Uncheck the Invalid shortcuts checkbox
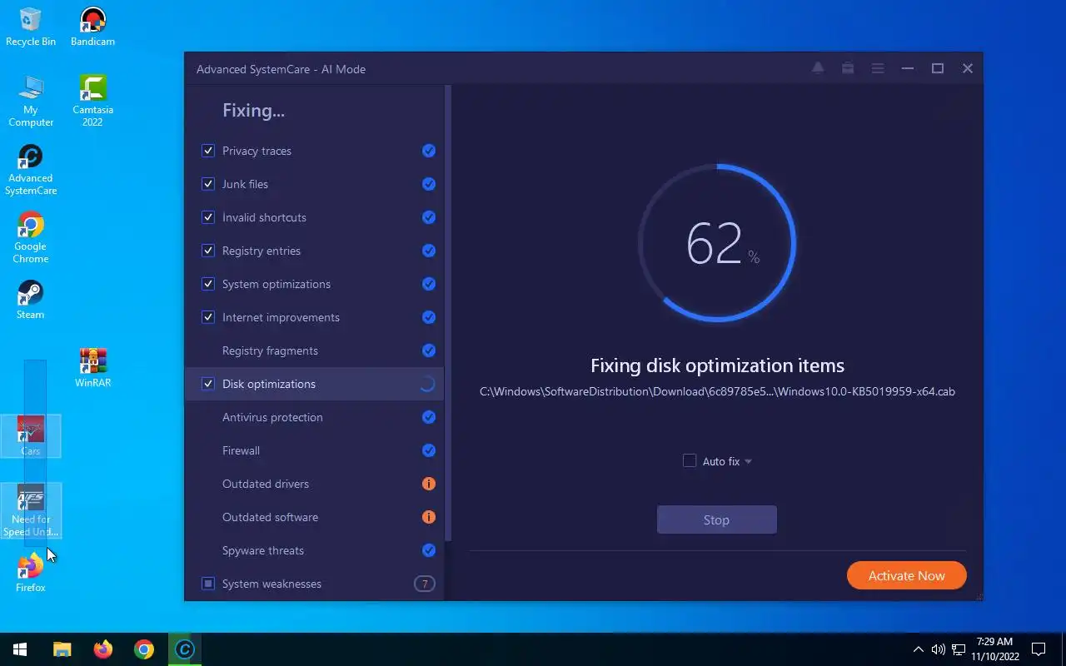This screenshot has width=1066, height=666. (x=208, y=217)
